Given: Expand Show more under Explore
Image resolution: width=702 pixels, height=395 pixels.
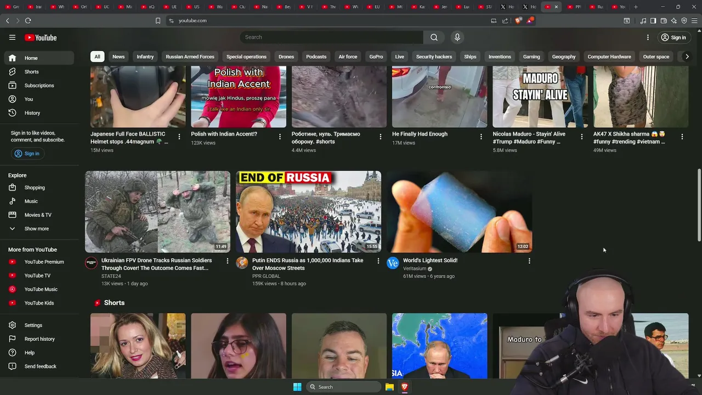Looking at the screenshot, I should point(38,229).
